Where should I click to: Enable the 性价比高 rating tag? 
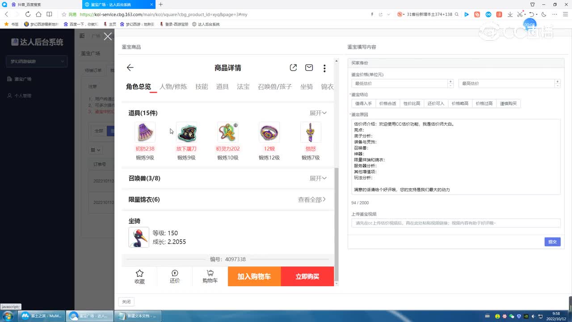click(411, 103)
